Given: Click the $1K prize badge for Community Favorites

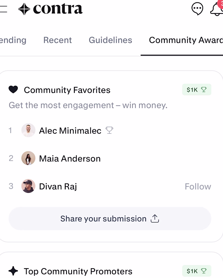Looking at the screenshot, I should point(196,90).
